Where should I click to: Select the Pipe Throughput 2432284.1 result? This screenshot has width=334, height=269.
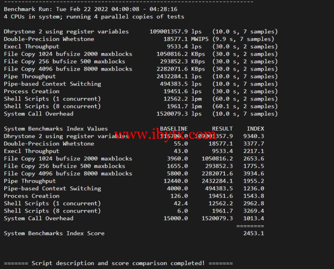coord(172,77)
